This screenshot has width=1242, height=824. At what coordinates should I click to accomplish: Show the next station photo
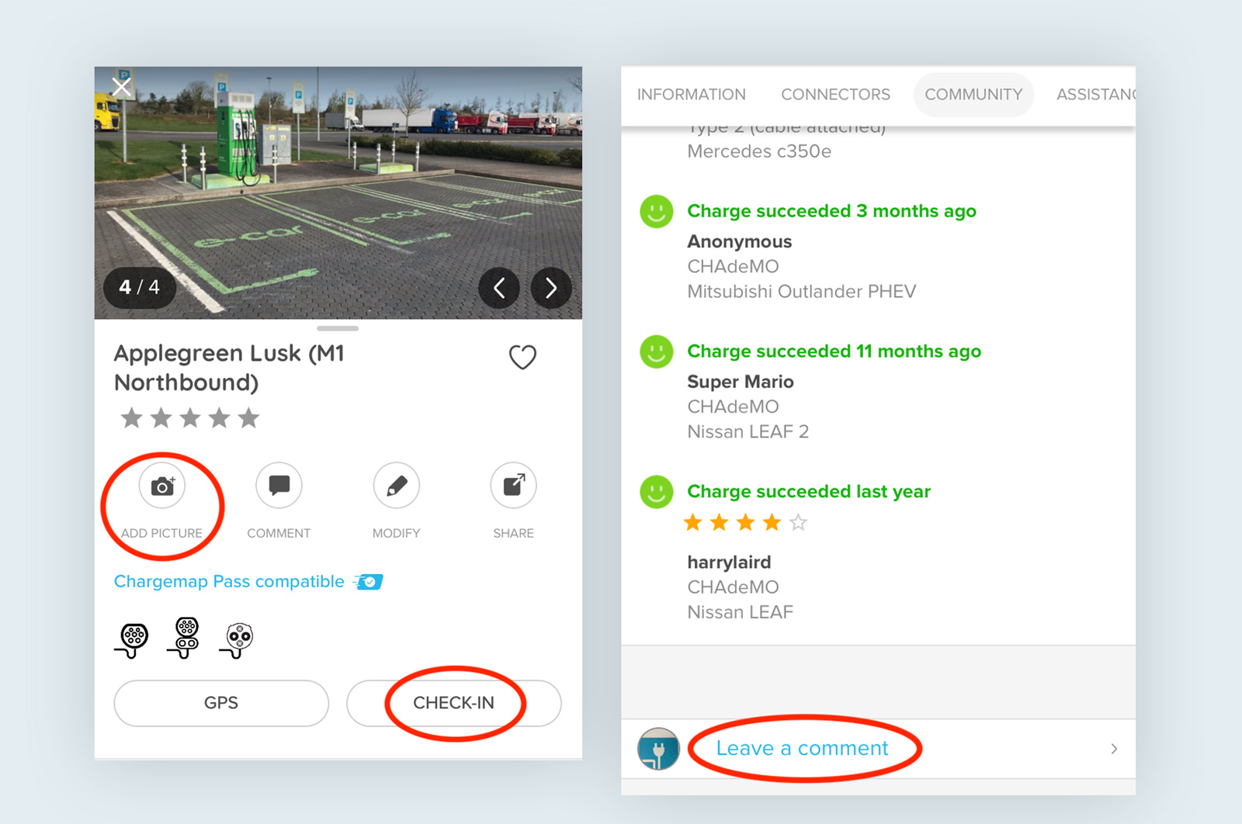point(551,288)
